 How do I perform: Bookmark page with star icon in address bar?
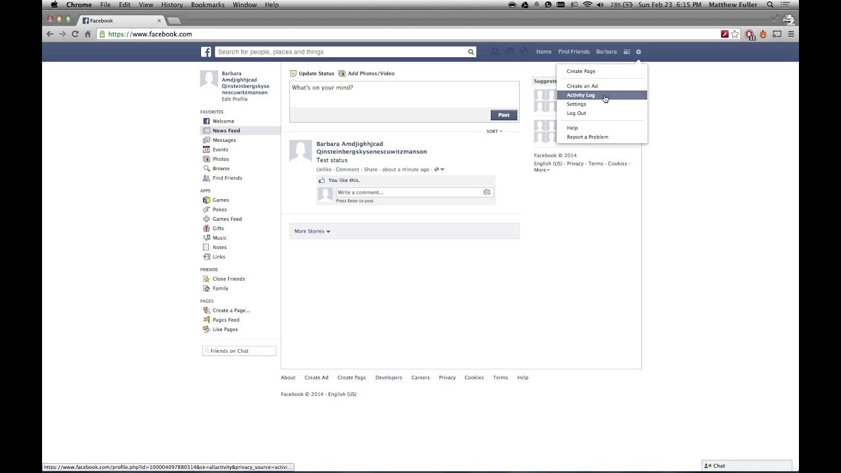[735, 34]
